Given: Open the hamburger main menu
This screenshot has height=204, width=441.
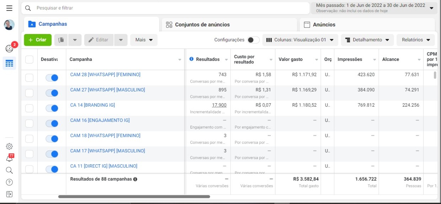Looking at the screenshot, I should pos(9,8).
